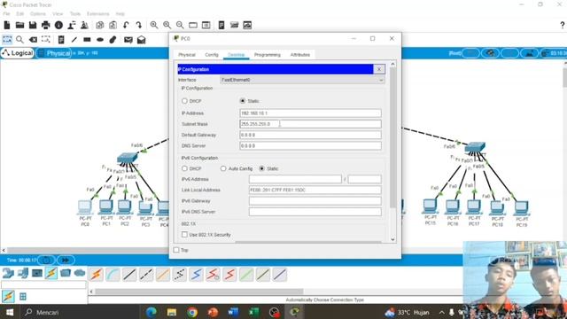Switch to the Desktop tab of PC0
This screenshot has height=319, width=567.
[237, 55]
